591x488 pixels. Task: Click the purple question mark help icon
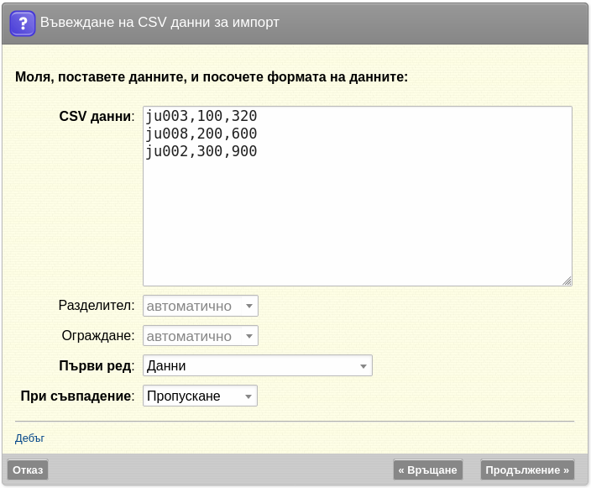pos(23,23)
